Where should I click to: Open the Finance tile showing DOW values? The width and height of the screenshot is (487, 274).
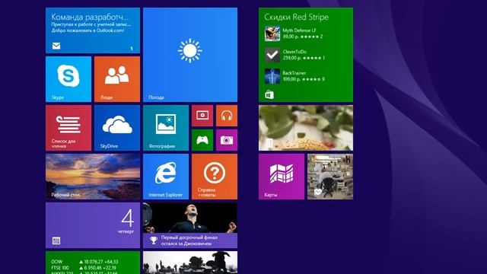tap(93, 263)
